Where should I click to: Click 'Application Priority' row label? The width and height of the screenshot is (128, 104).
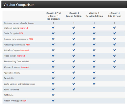pyautogui.click(x=12, y=73)
